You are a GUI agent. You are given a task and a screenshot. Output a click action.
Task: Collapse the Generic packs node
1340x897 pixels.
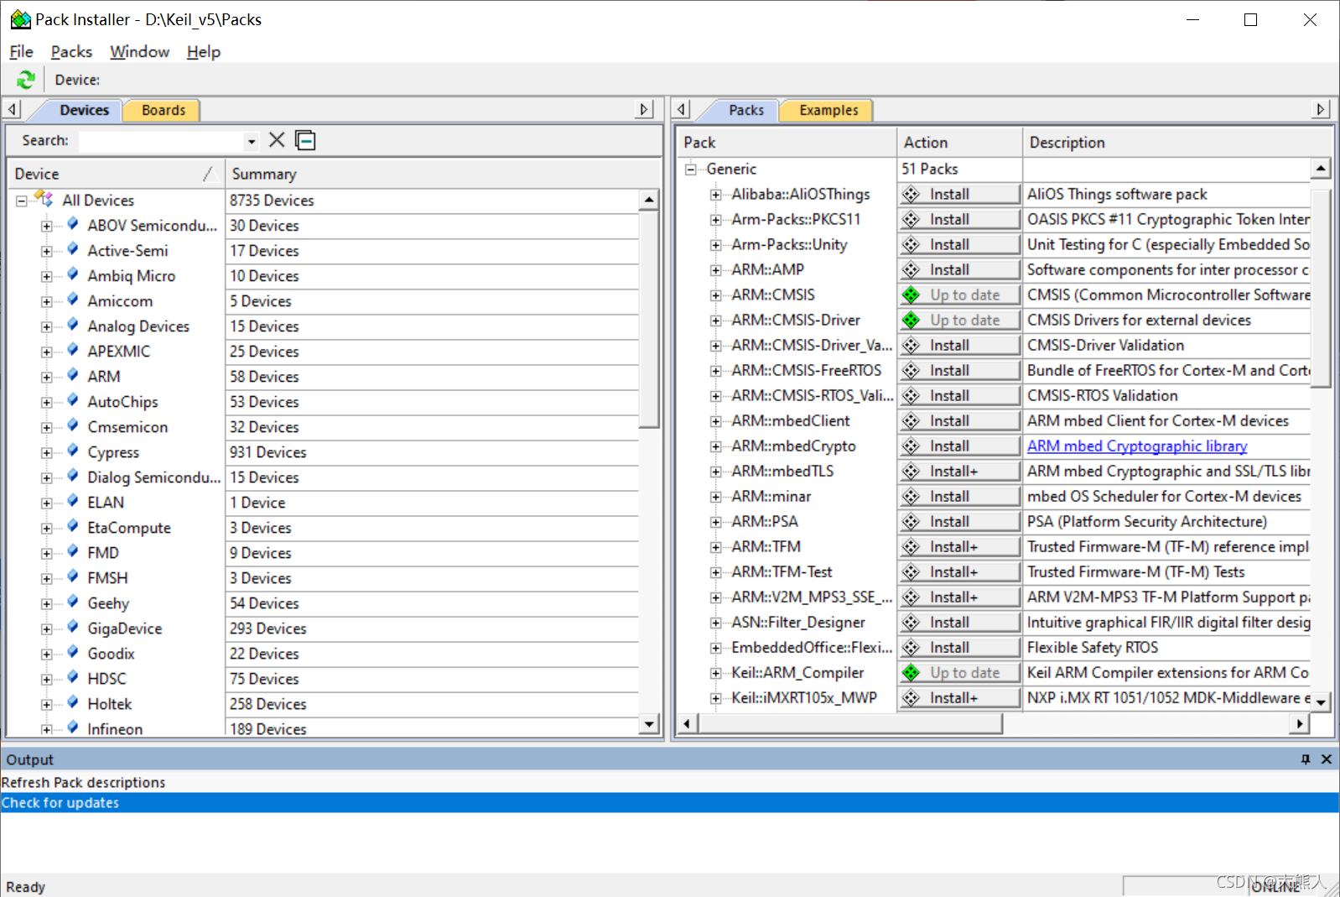pos(691,169)
